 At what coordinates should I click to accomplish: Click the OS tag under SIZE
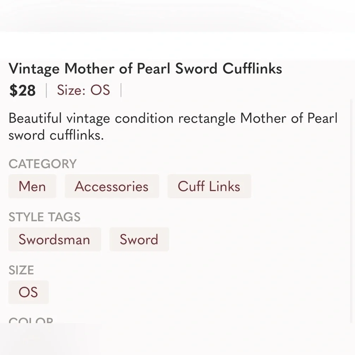click(x=28, y=292)
